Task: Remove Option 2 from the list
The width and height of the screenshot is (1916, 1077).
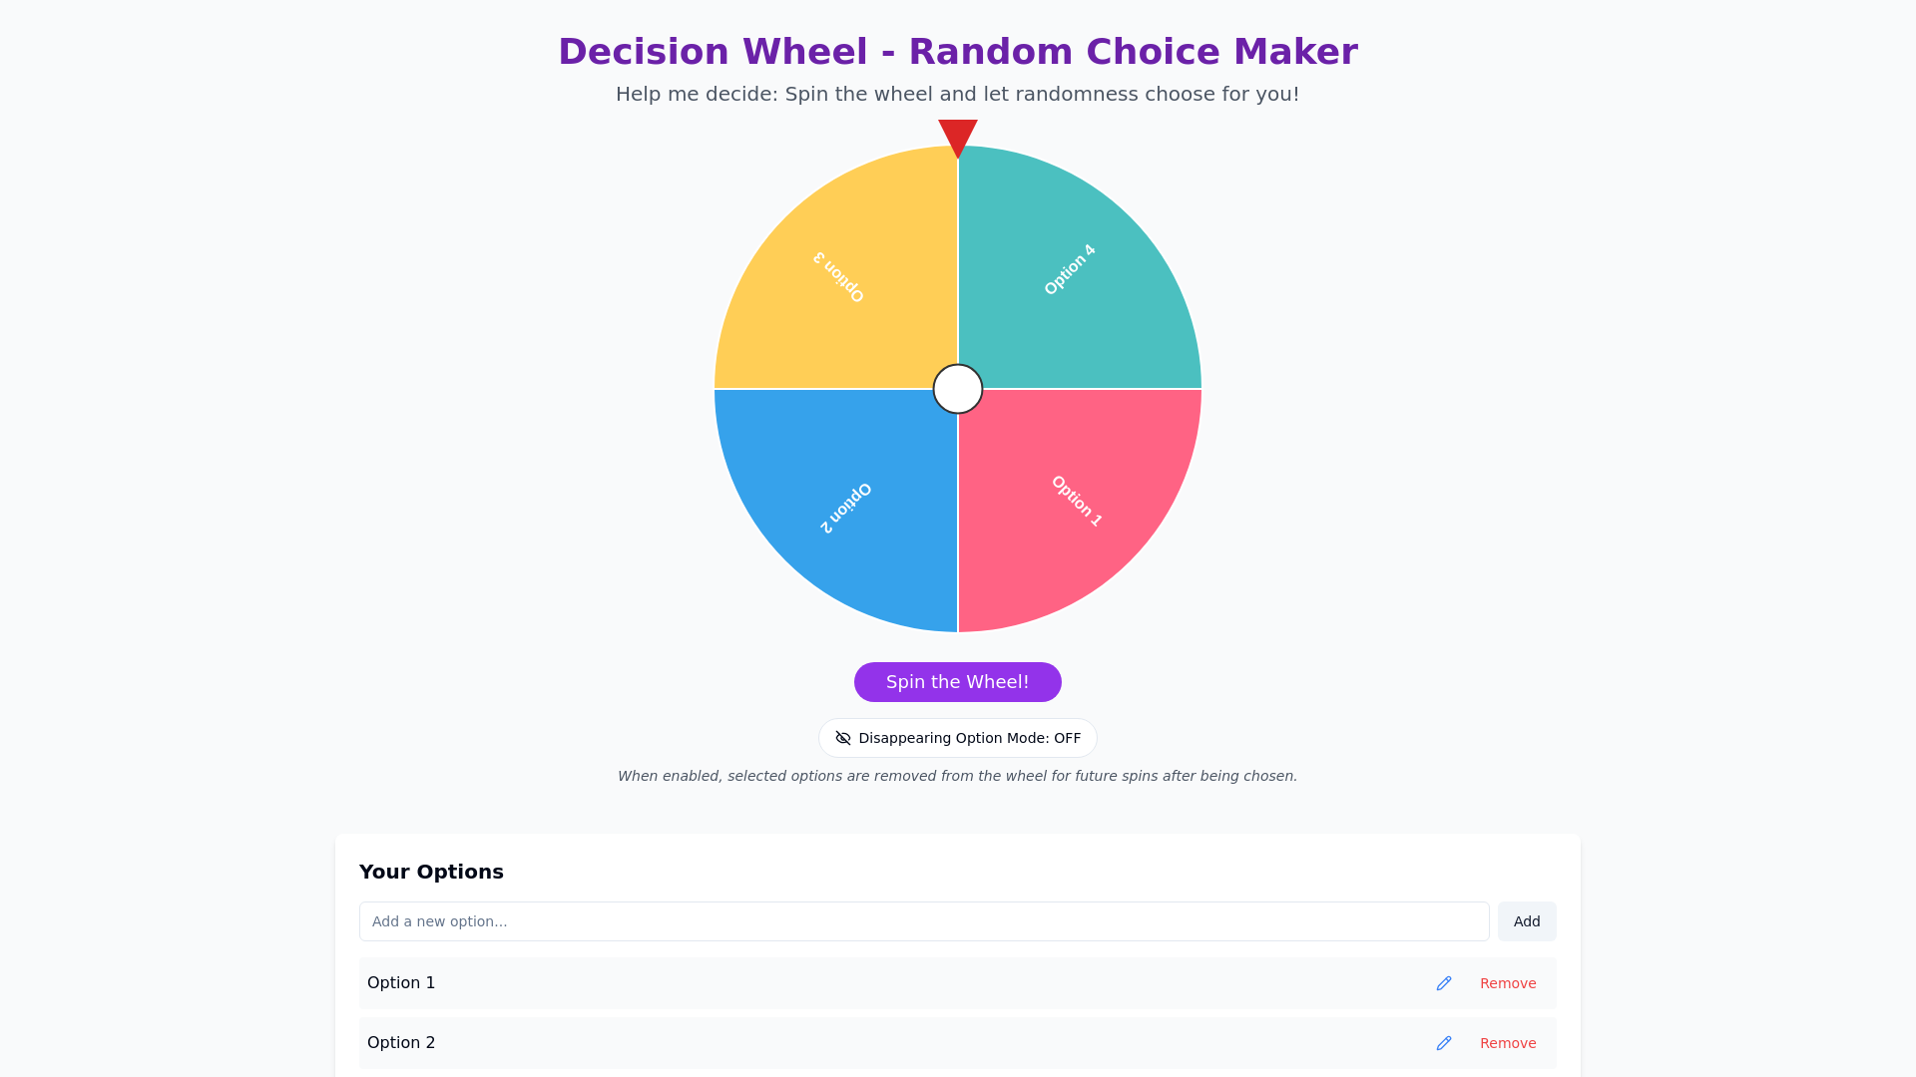Action: [x=1508, y=1043]
